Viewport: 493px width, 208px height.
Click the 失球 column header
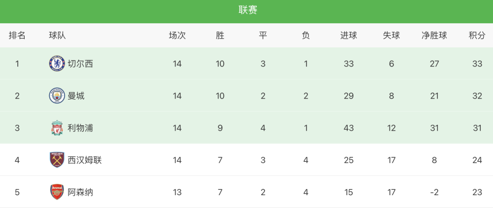391,35
